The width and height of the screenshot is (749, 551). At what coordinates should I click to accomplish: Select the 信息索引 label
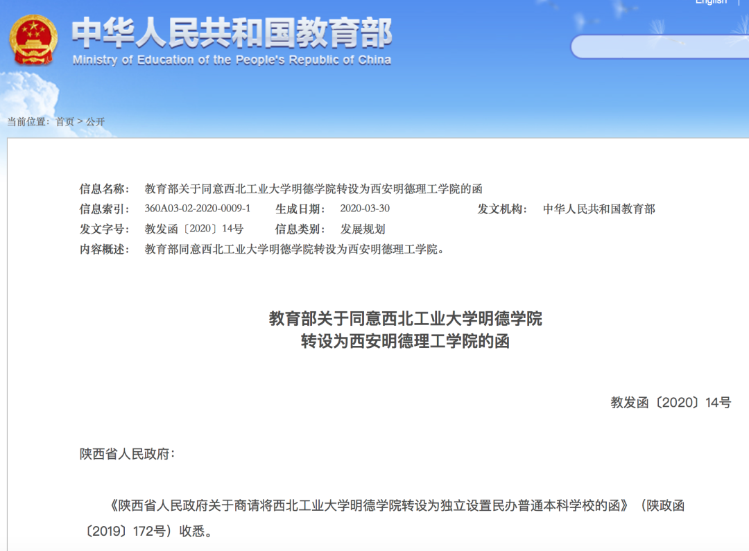[x=104, y=209]
